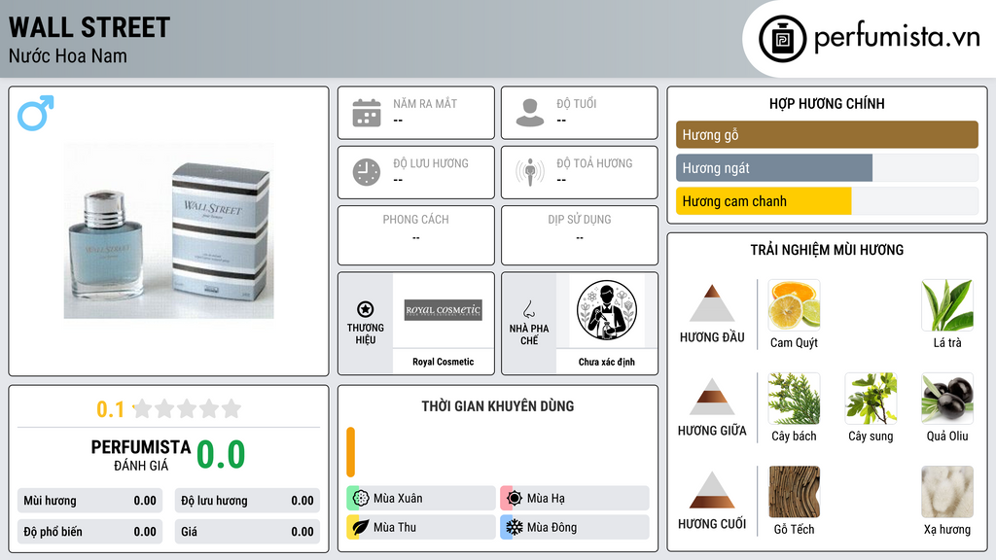Click the clock icon beside Độ Lưu Hương
996x560 pixels.
point(367,172)
